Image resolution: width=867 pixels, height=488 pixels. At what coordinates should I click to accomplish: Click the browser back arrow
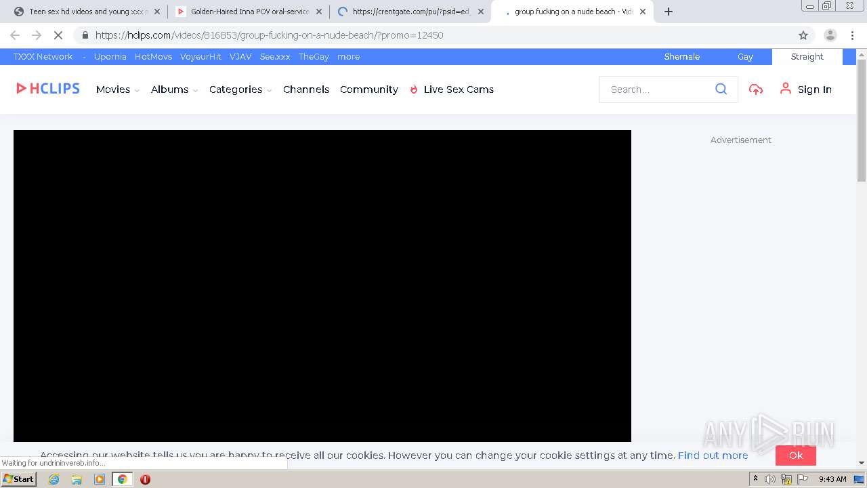point(15,35)
